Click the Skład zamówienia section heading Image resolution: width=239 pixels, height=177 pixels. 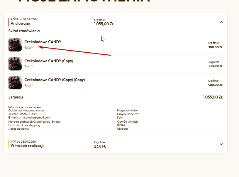[x=24, y=31]
